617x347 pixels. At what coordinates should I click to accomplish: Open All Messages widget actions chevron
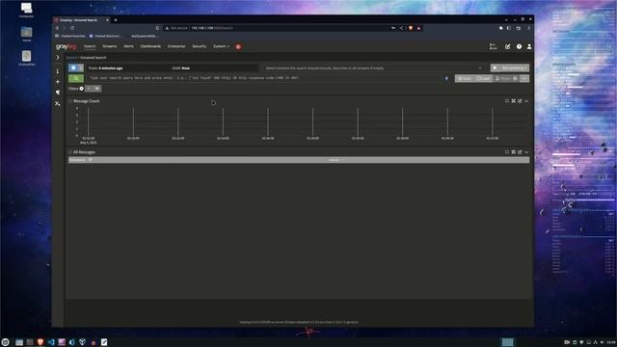(x=526, y=152)
